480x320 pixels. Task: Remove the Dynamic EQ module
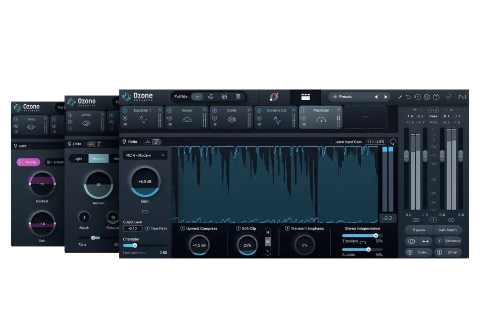(294, 109)
